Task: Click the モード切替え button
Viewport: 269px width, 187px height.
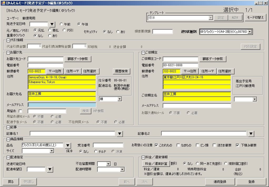Action: pyautogui.click(x=255, y=18)
